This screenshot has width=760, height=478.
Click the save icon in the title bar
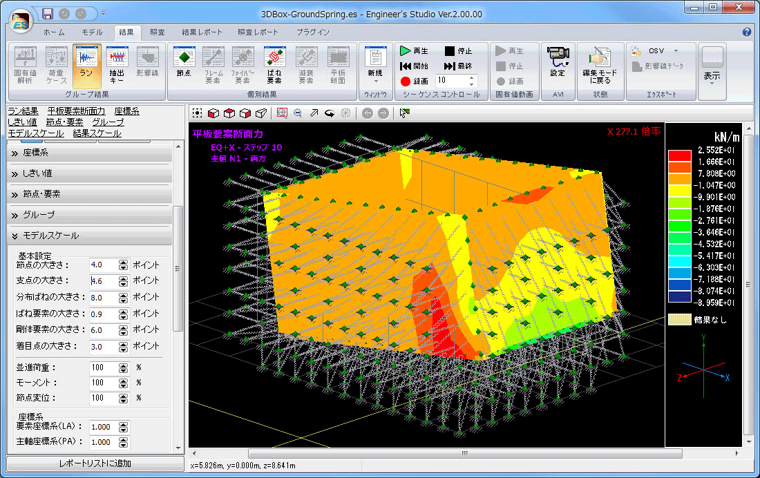47,14
